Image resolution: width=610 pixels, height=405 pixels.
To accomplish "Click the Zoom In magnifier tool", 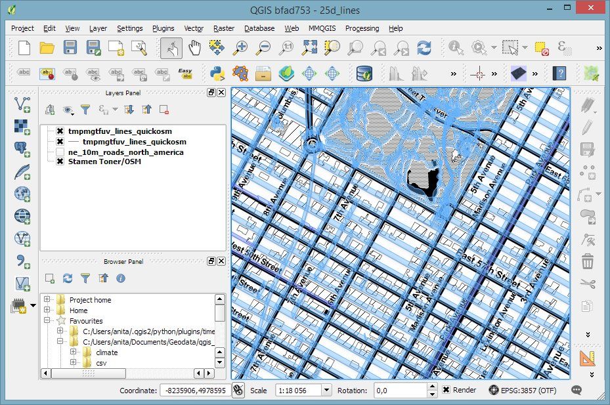I will (x=241, y=47).
